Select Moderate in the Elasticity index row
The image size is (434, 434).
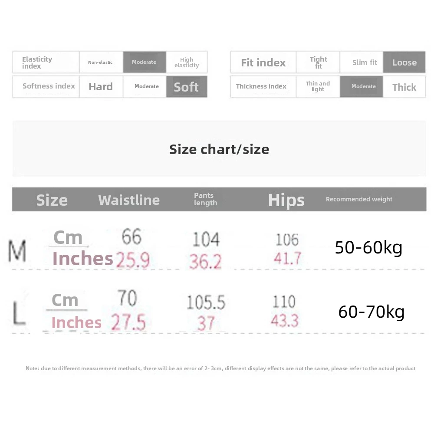(x=144, y=62)
